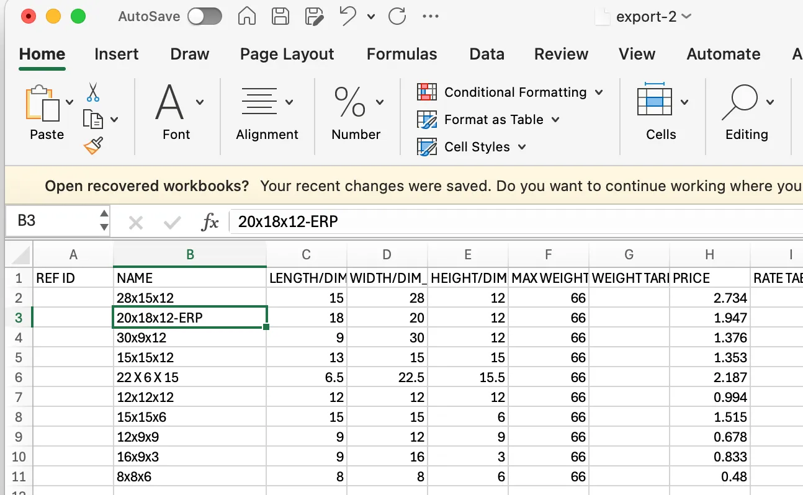Image resolution: width=803 pixels, height=495 pixels.
Task: Open the Cells group
Action: pyautogui.click(x=661, y=112)
